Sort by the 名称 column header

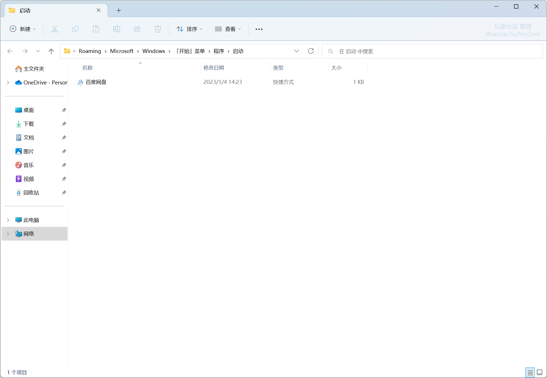[x=87, y=68]
